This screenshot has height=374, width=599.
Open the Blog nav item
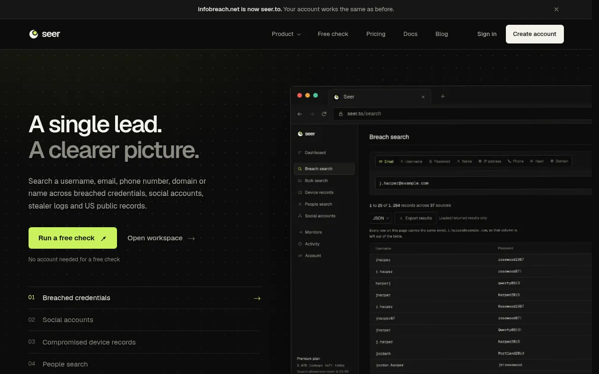[x=442, y=34]
